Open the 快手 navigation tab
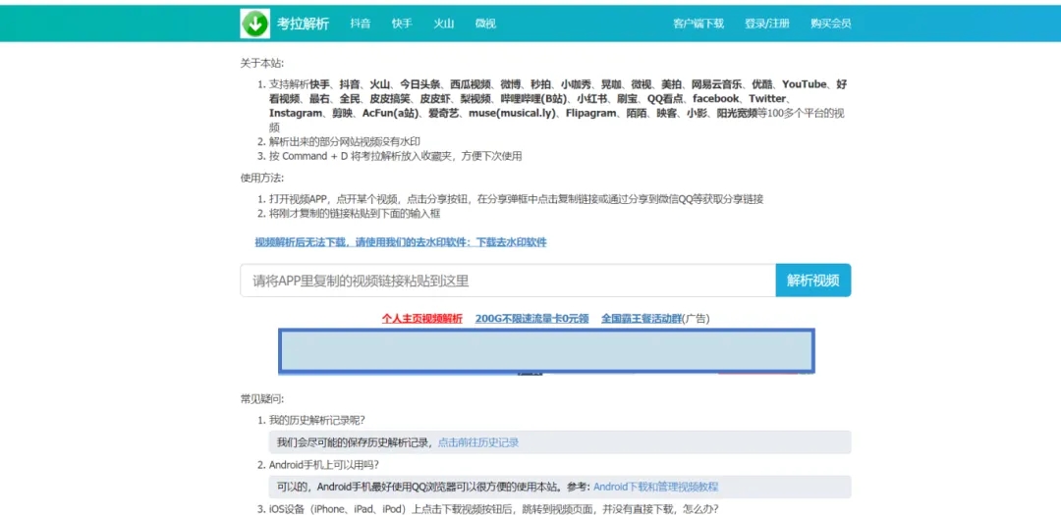Screen dimensions: 1061x515 (x=402, y=24)
